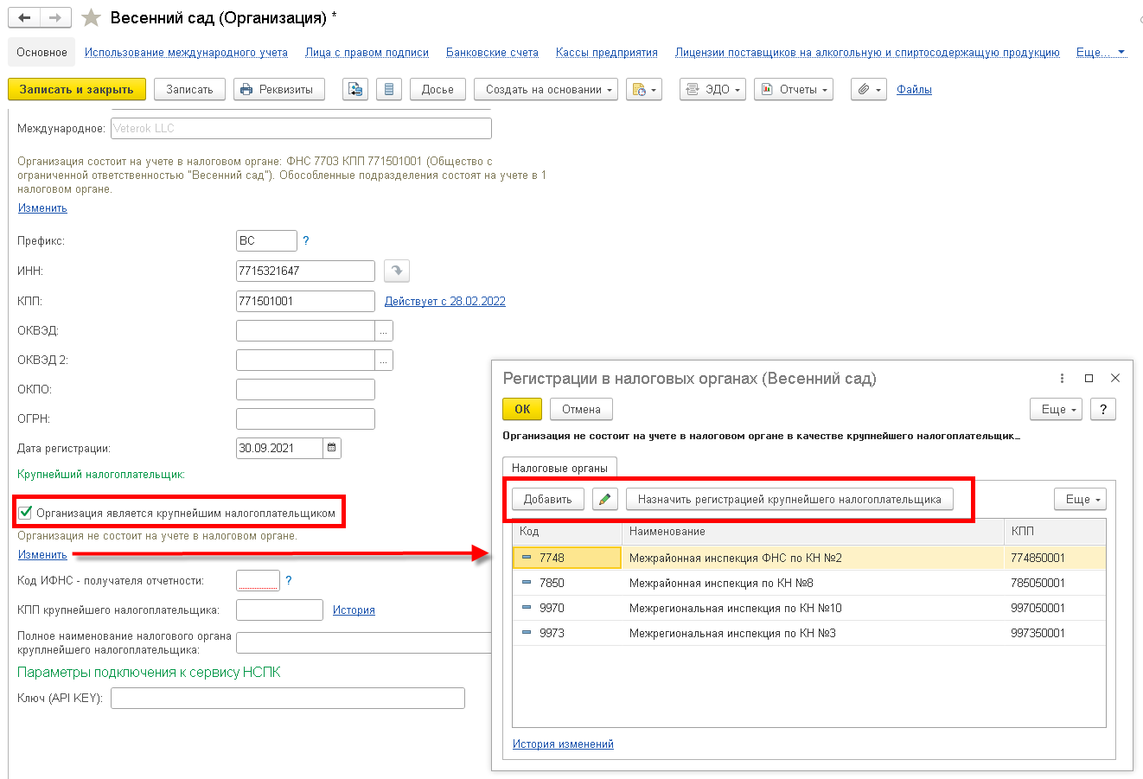Open the question mark help button in dialog

pyautogui.click(x=1103, y=409)
